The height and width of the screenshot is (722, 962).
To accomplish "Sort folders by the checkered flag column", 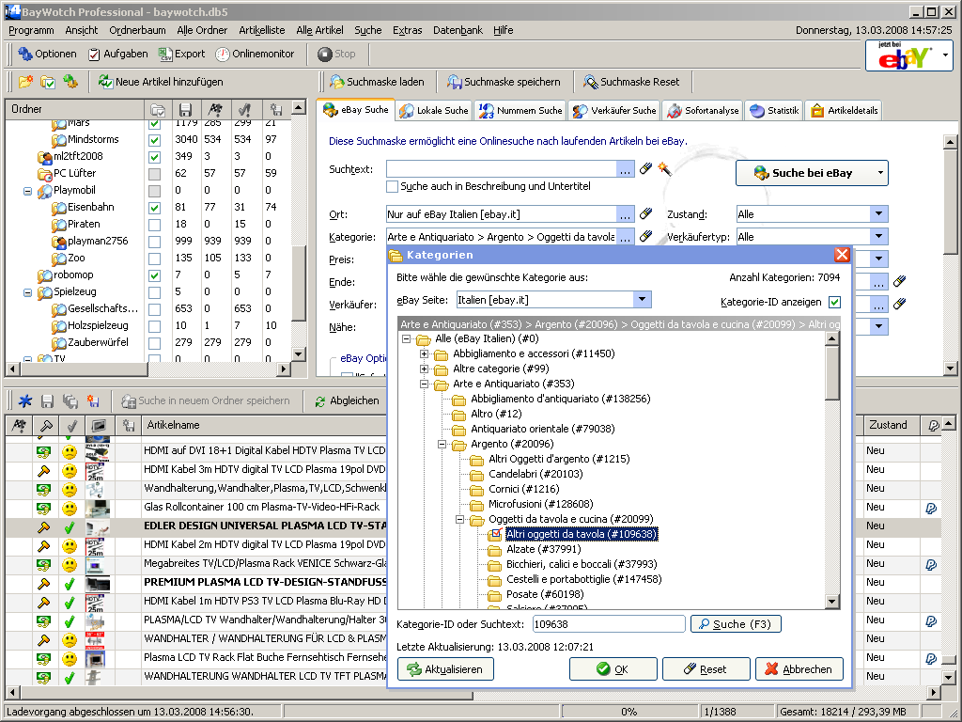I will click(215, 110).
